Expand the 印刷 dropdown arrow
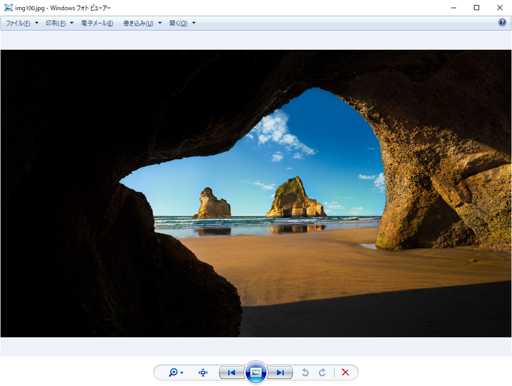The image size is (512, 386). [x=72, y=22]
